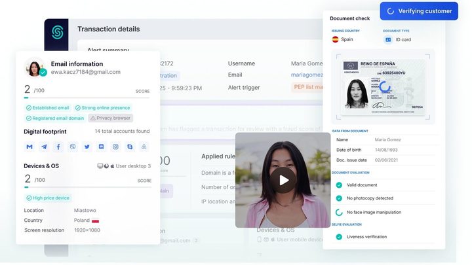472x265 pixels.
Task: Open the mariagomez email link
Action: [307, 75]
